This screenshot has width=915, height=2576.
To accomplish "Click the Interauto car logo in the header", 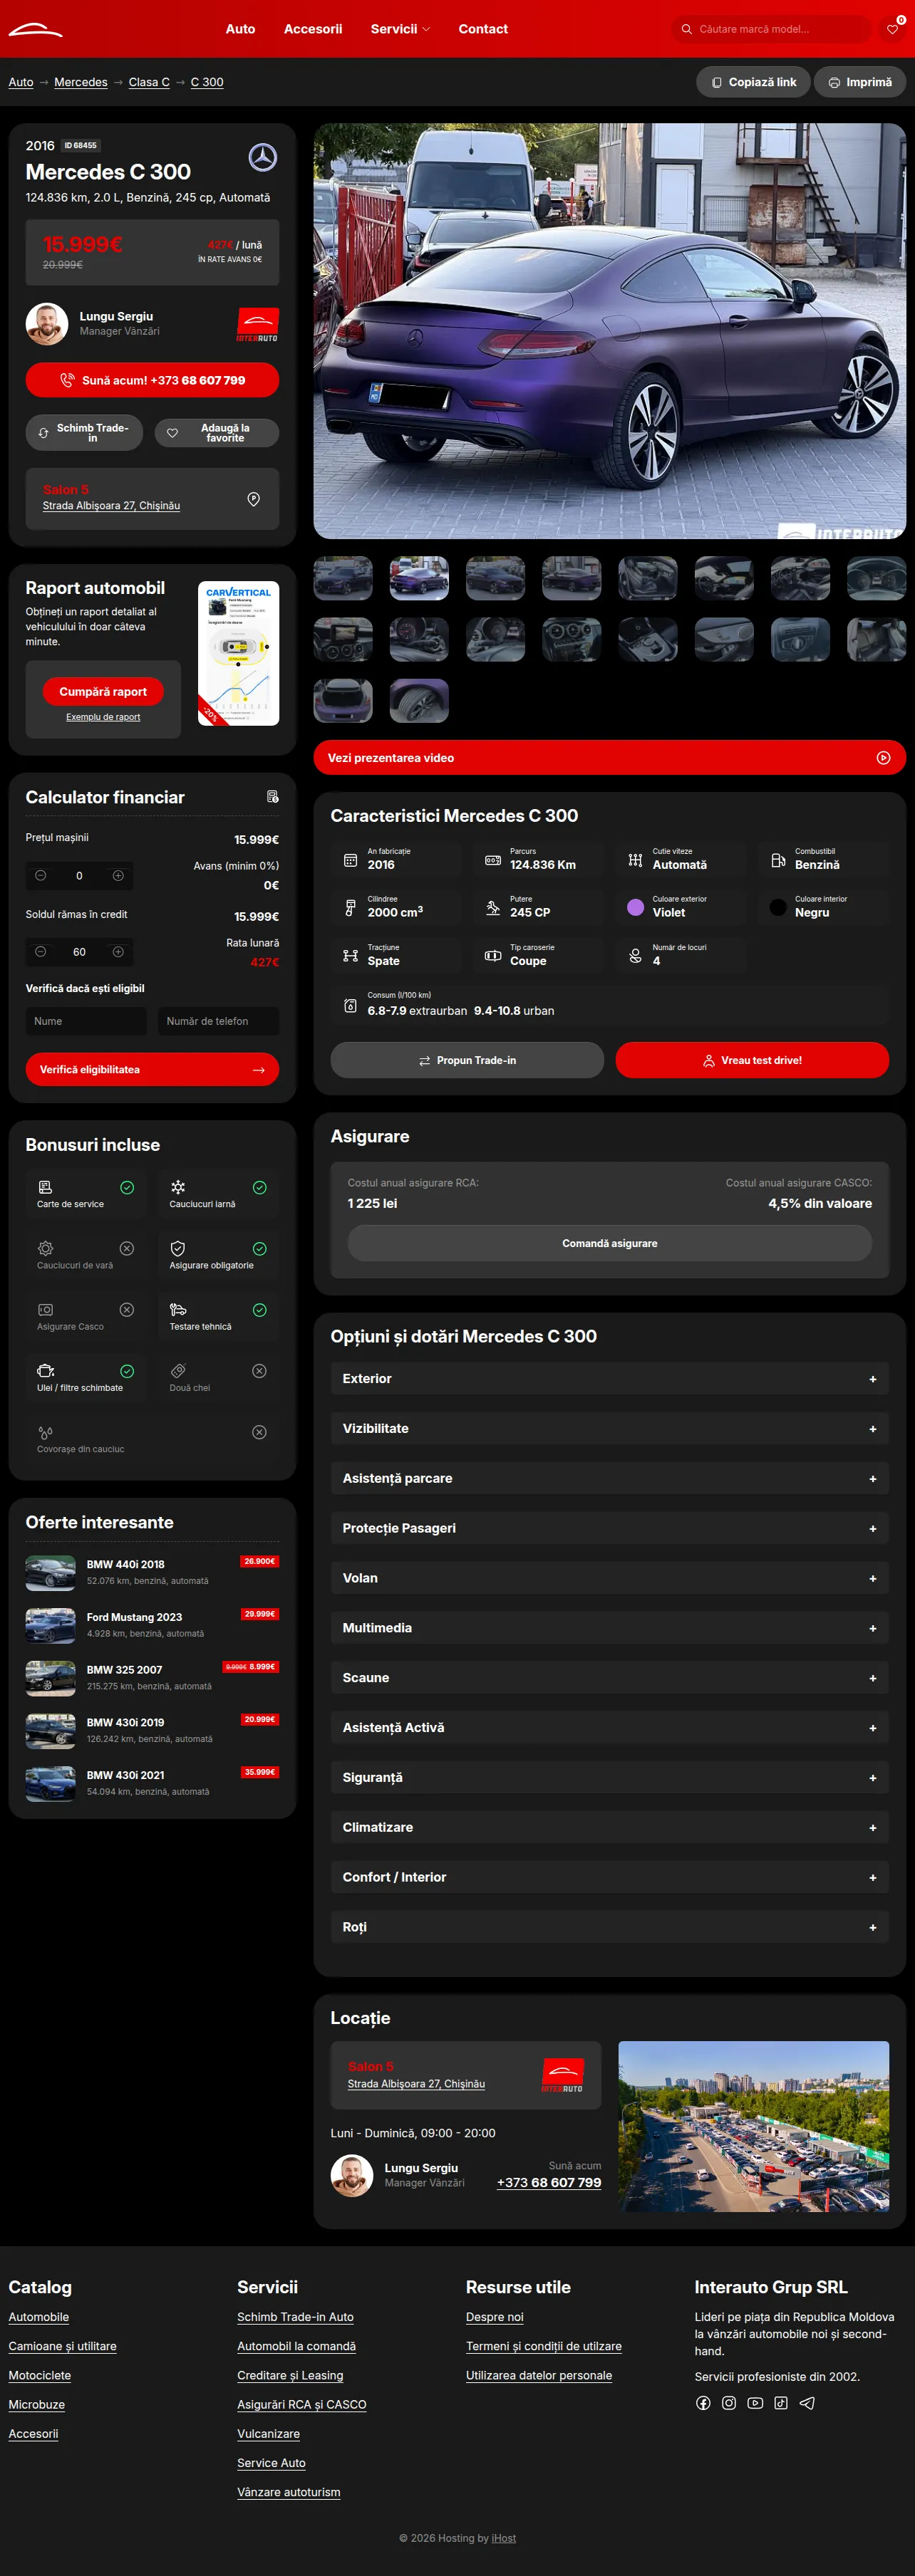I will 36,29.
